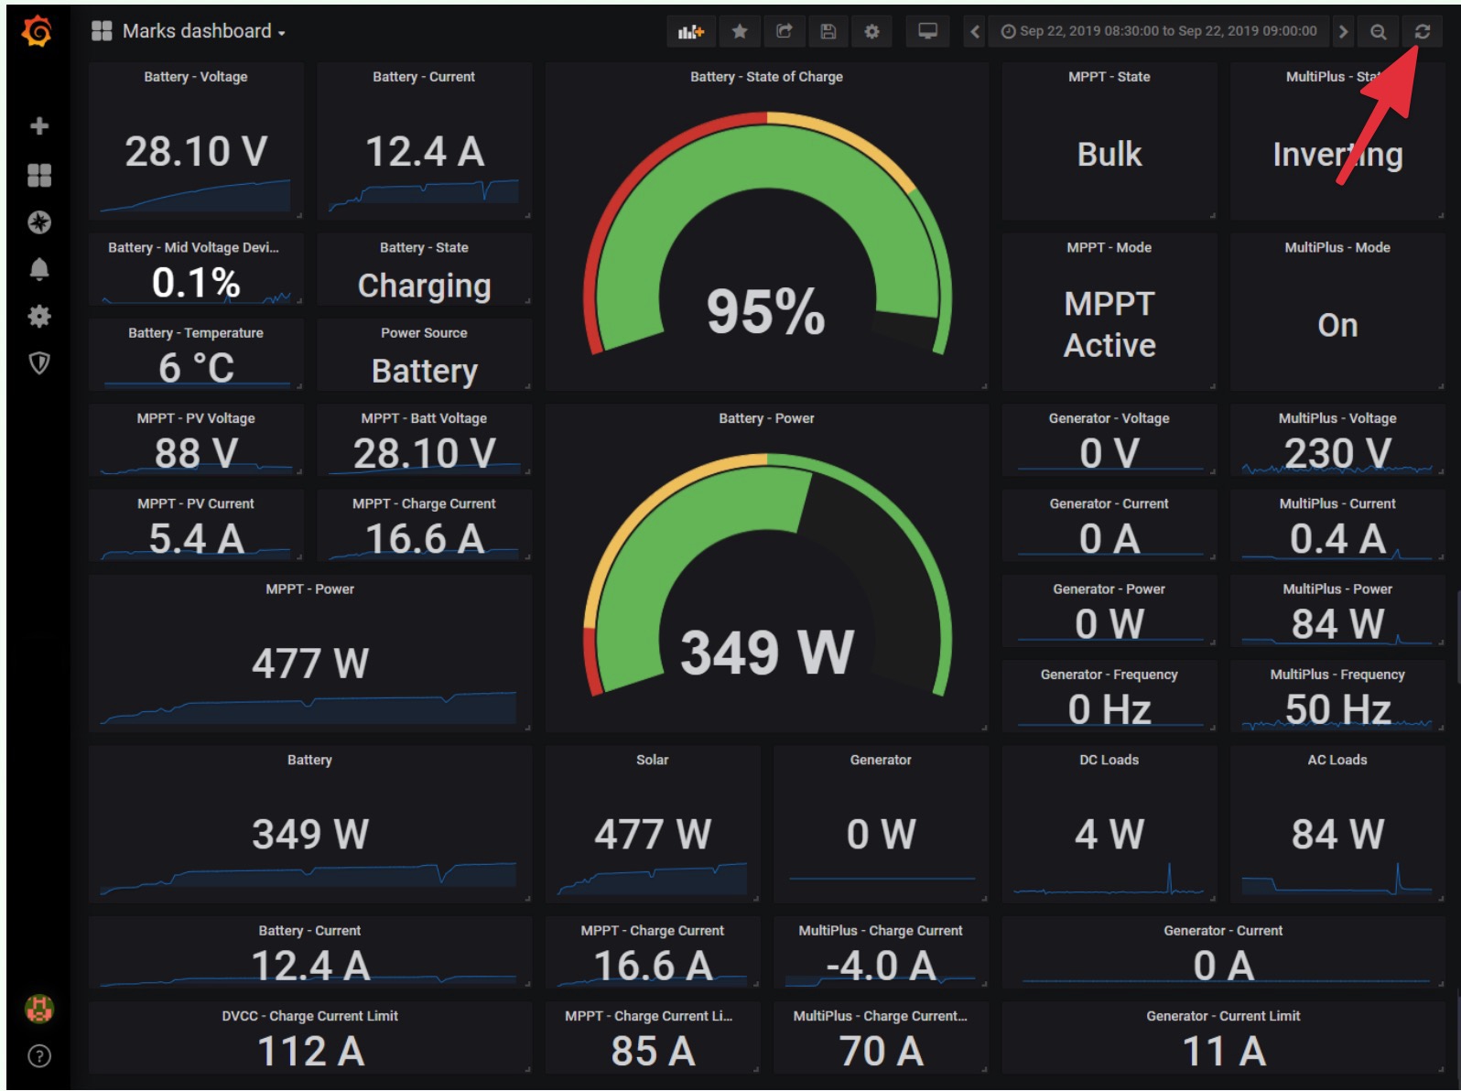The image size is (1461, 1091).
Task: Cycle view mode with monitor icon
Action: (x=928, y=32)
